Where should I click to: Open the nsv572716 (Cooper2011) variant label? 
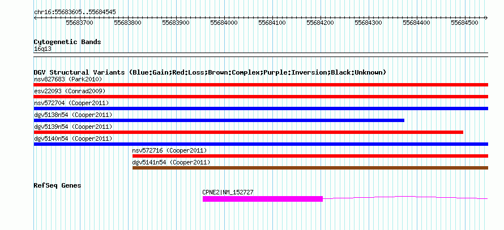[169, 150]
